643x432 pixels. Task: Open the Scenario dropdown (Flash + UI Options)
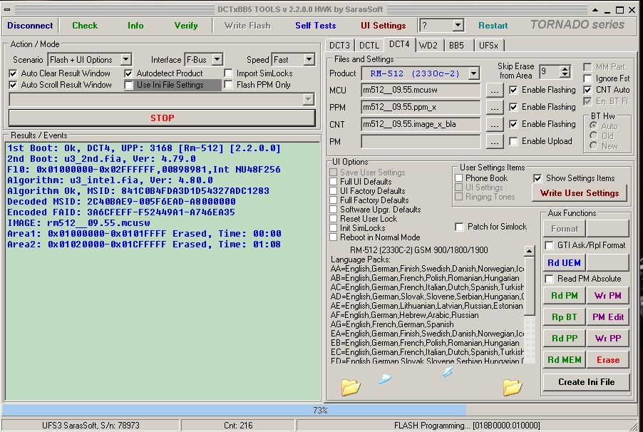coord(126,59)
